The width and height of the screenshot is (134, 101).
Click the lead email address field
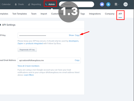click(49, 60)
